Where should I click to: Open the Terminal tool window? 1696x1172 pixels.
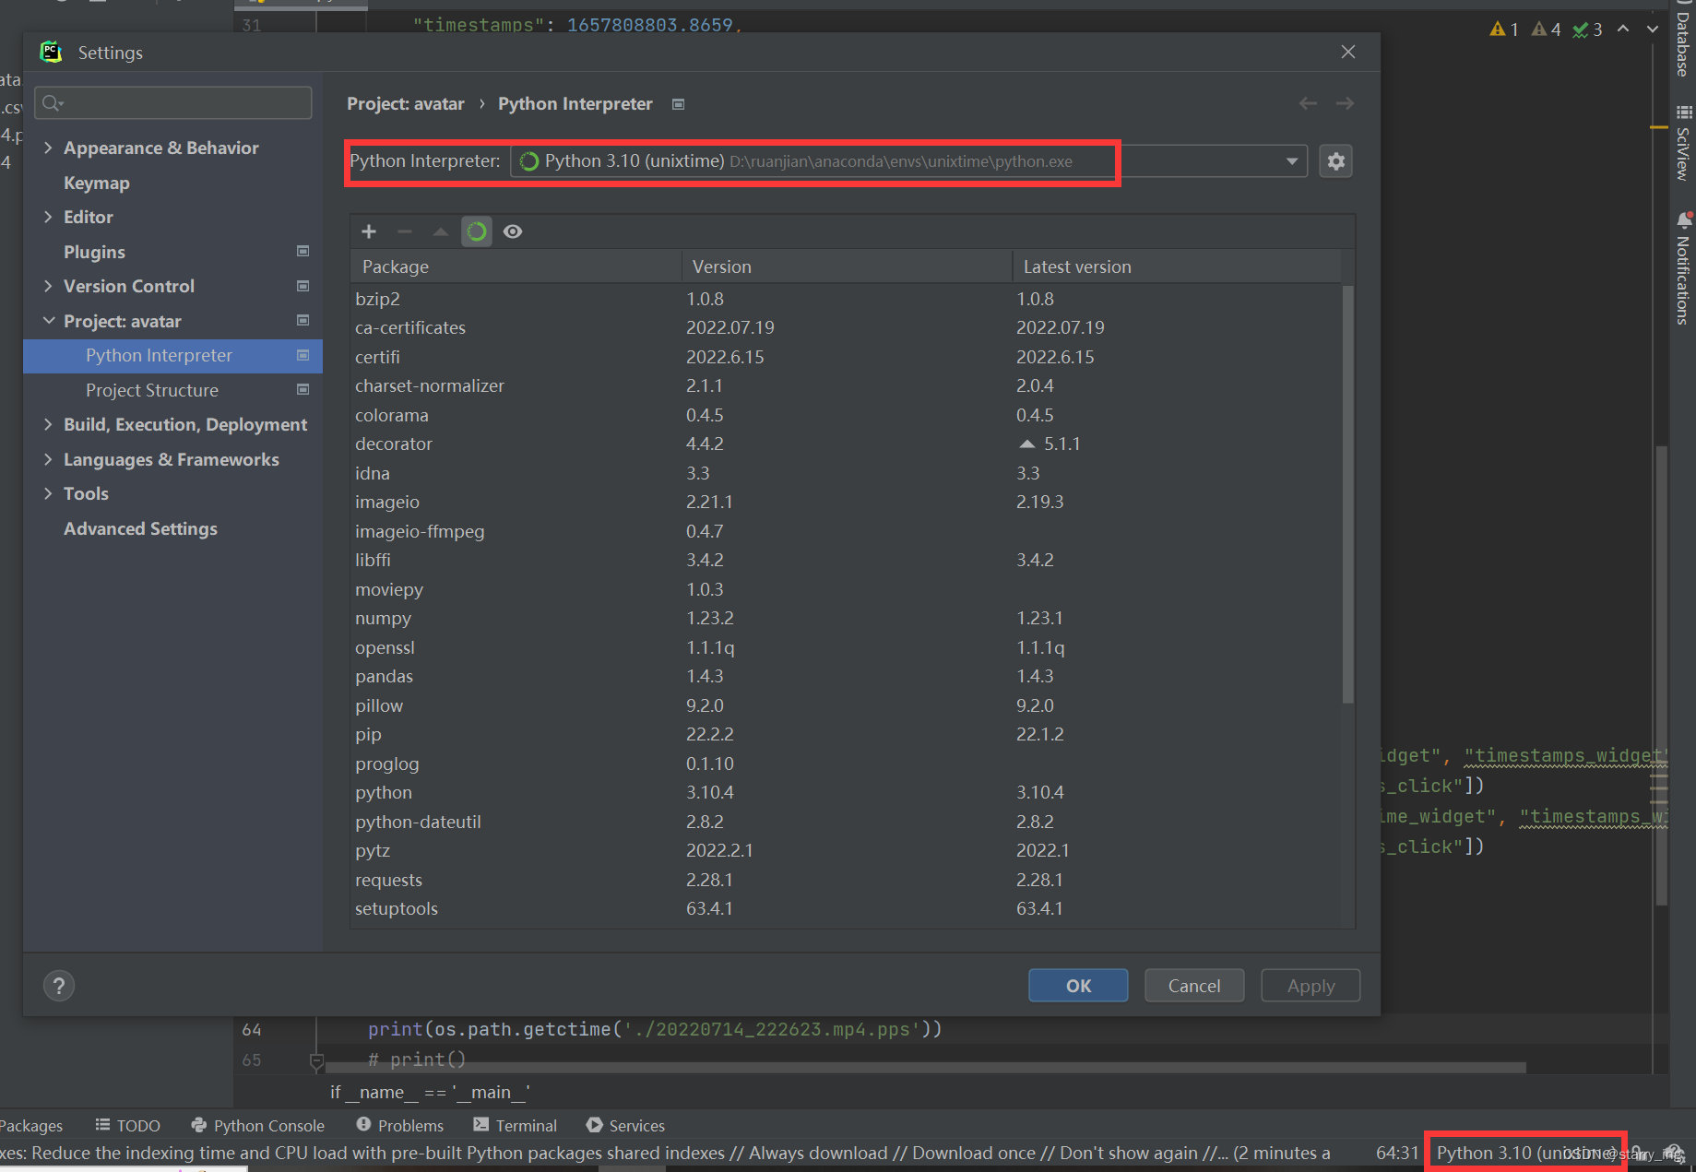[x=516, y=1125]
